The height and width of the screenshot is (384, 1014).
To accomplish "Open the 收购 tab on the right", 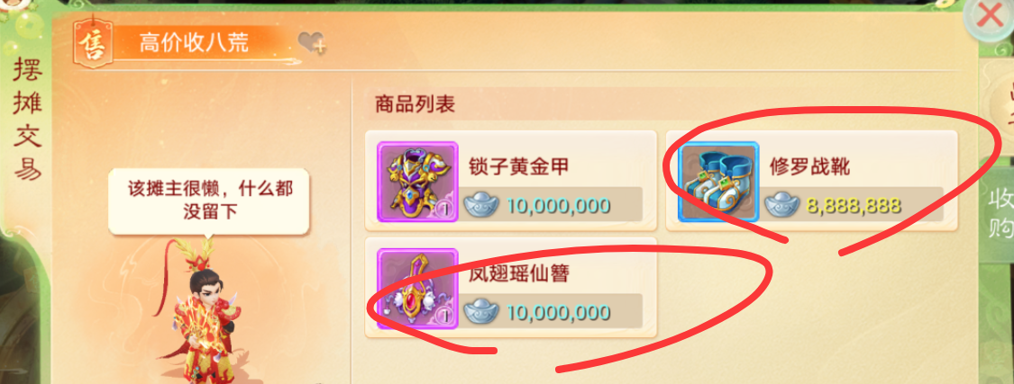I will [x=999, y=213].
